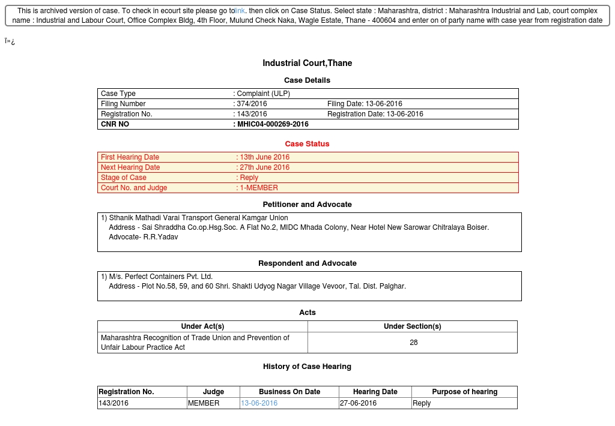This screenshot has height=426, width=615.
Task: Click the Under Act(s) column header
Action: tap(202, 326)
